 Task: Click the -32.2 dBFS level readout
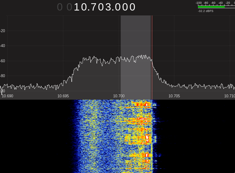(206, 11)
